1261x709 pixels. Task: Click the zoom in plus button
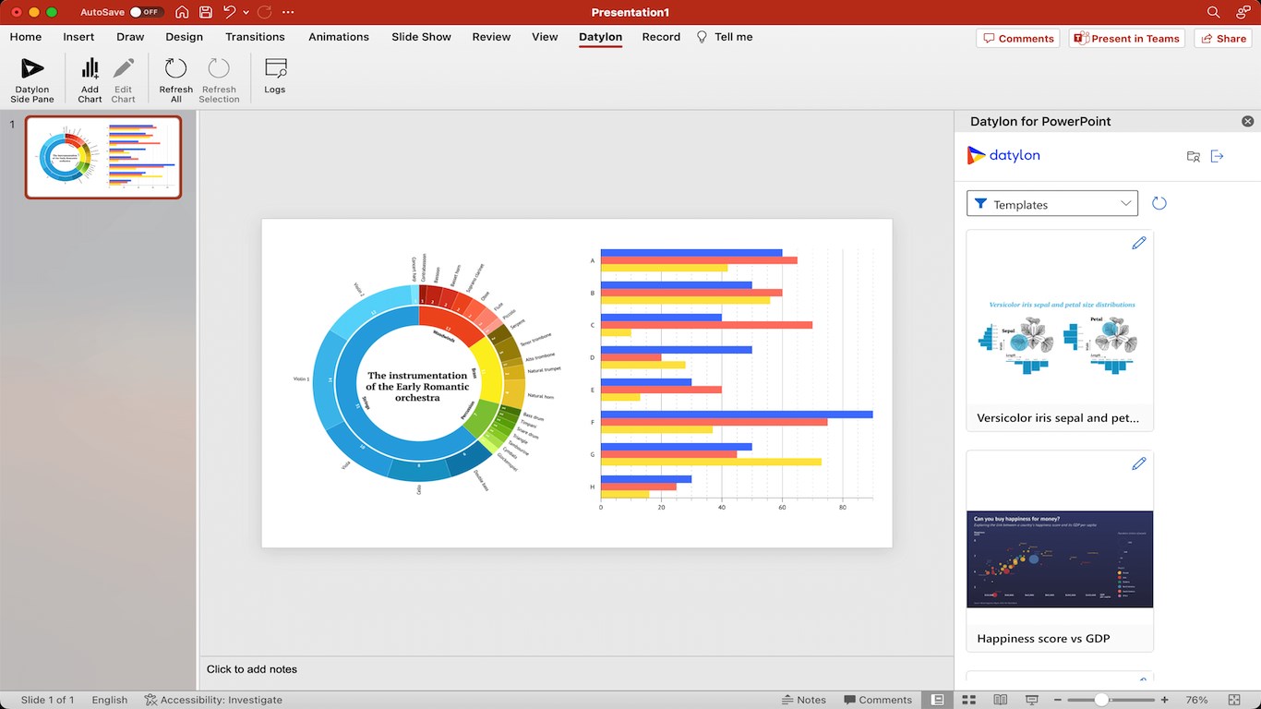(x=1165, y=700)
